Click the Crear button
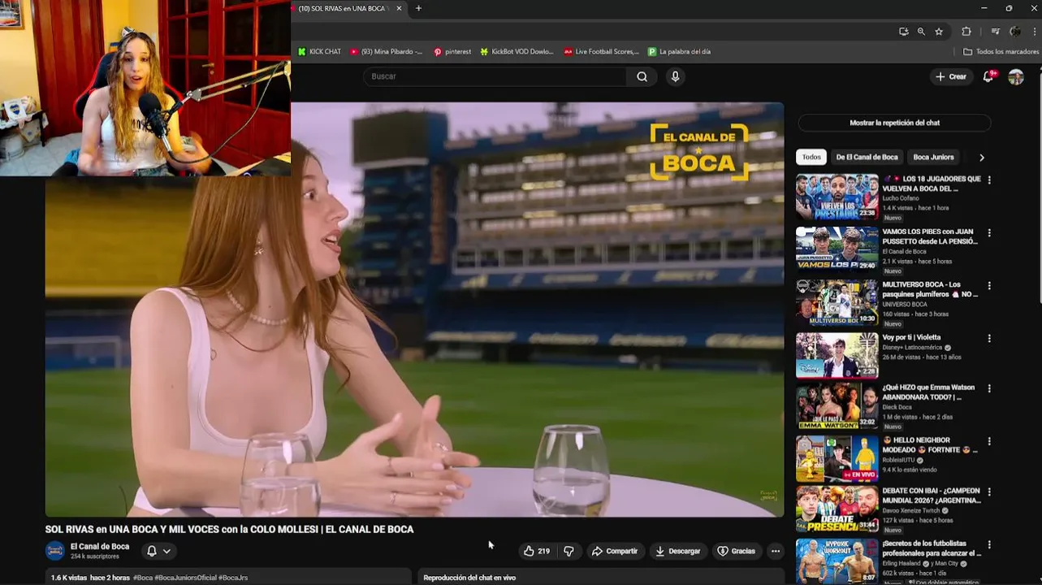Viewport: 1042px width, 585px height. tap(951, 76)
